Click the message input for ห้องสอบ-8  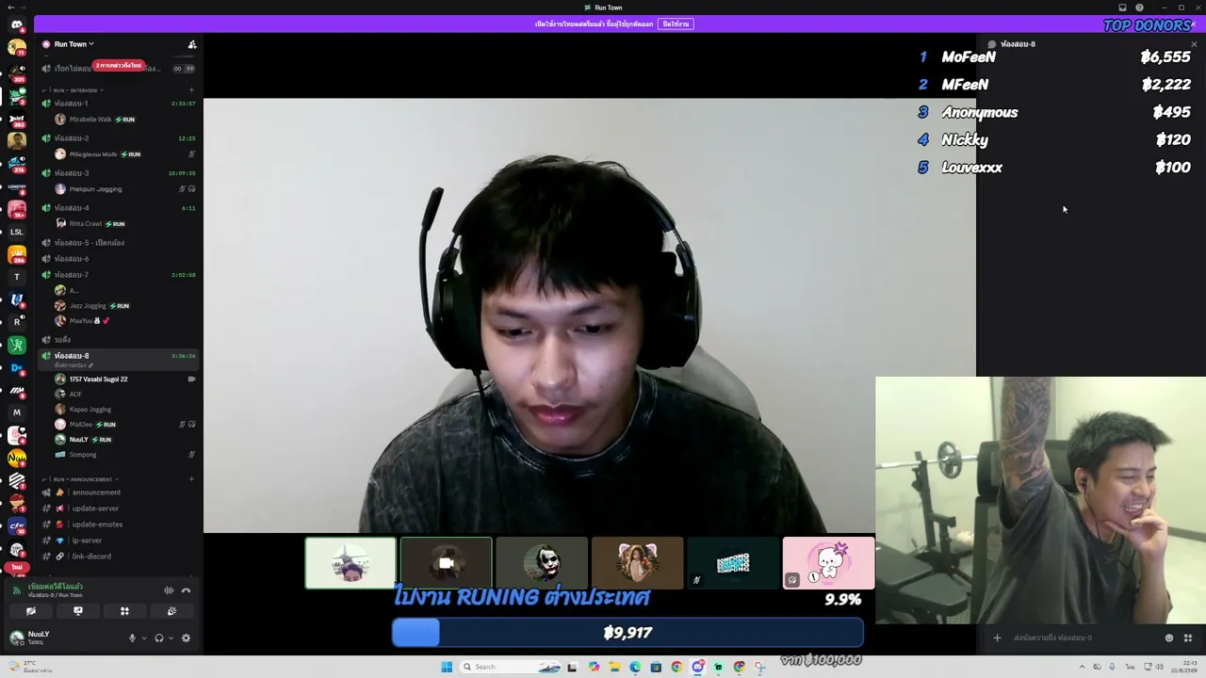1084,638
